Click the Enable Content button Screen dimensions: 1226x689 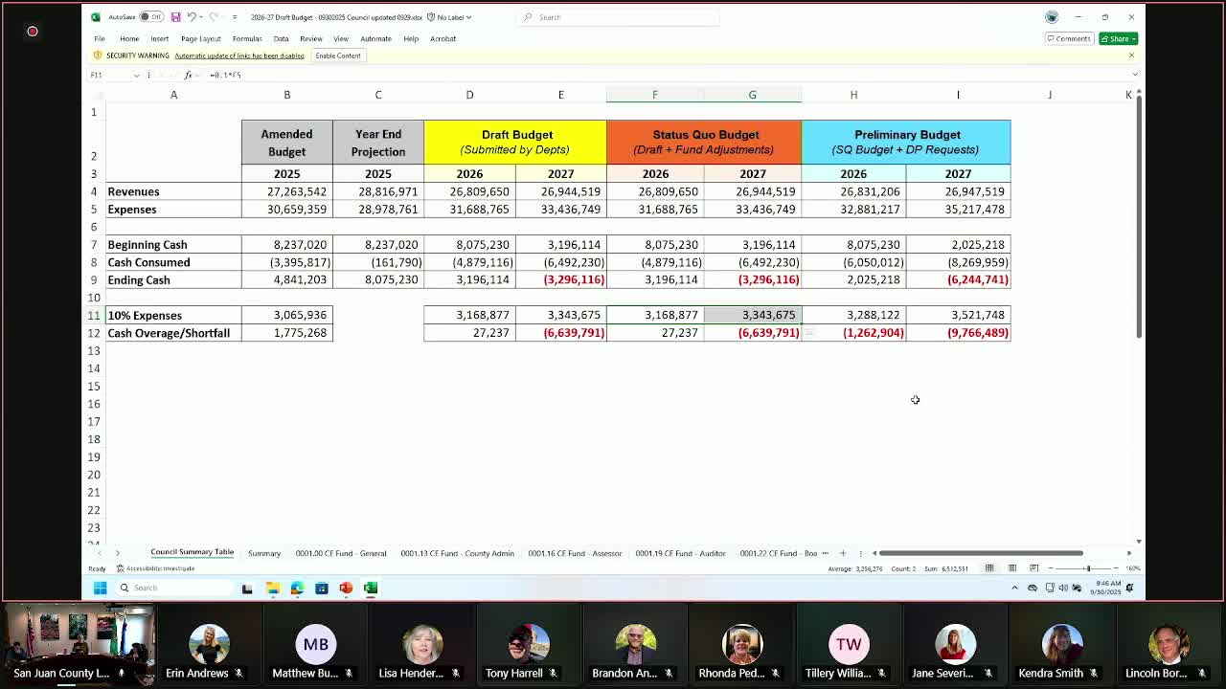click(338, 56)
